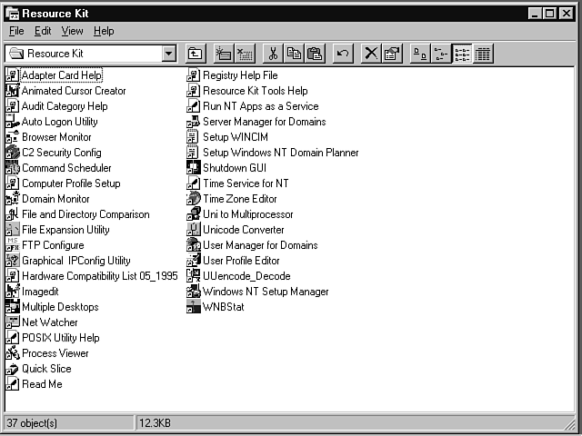582x436 pixels.
Task: Select the Windows NT Setup Manager item
Action: click(x=265, y=292)
